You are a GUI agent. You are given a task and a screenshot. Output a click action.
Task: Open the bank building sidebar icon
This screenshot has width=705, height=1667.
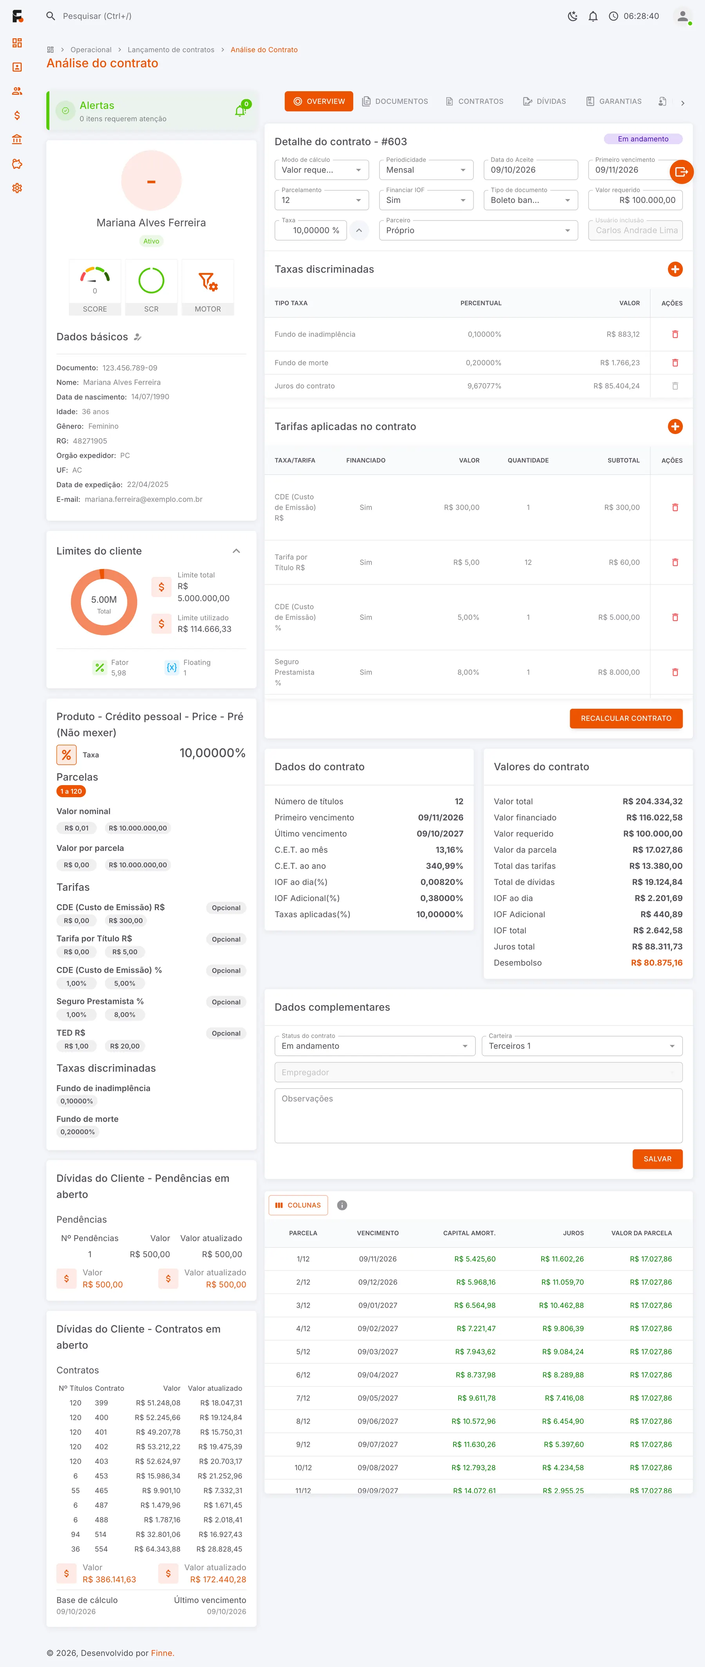coord(17,139)
